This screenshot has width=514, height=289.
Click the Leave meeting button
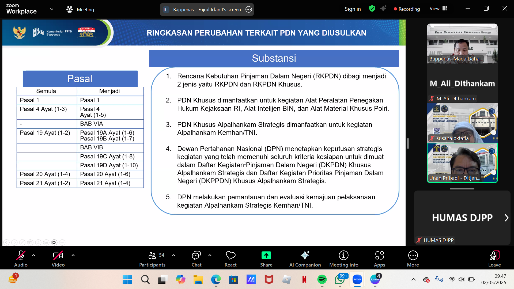click(494, 259)
